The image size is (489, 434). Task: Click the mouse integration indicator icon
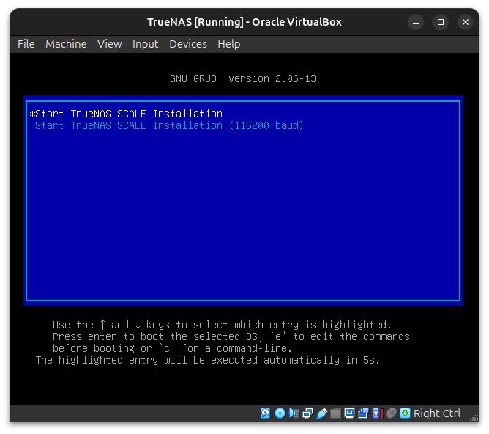[391, 413]
